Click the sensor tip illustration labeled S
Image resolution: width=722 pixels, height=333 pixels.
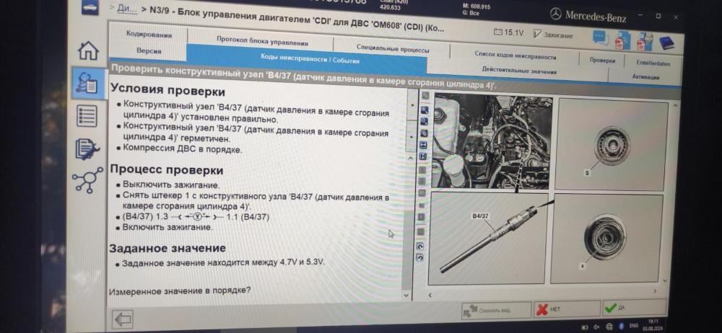(612, 144)
